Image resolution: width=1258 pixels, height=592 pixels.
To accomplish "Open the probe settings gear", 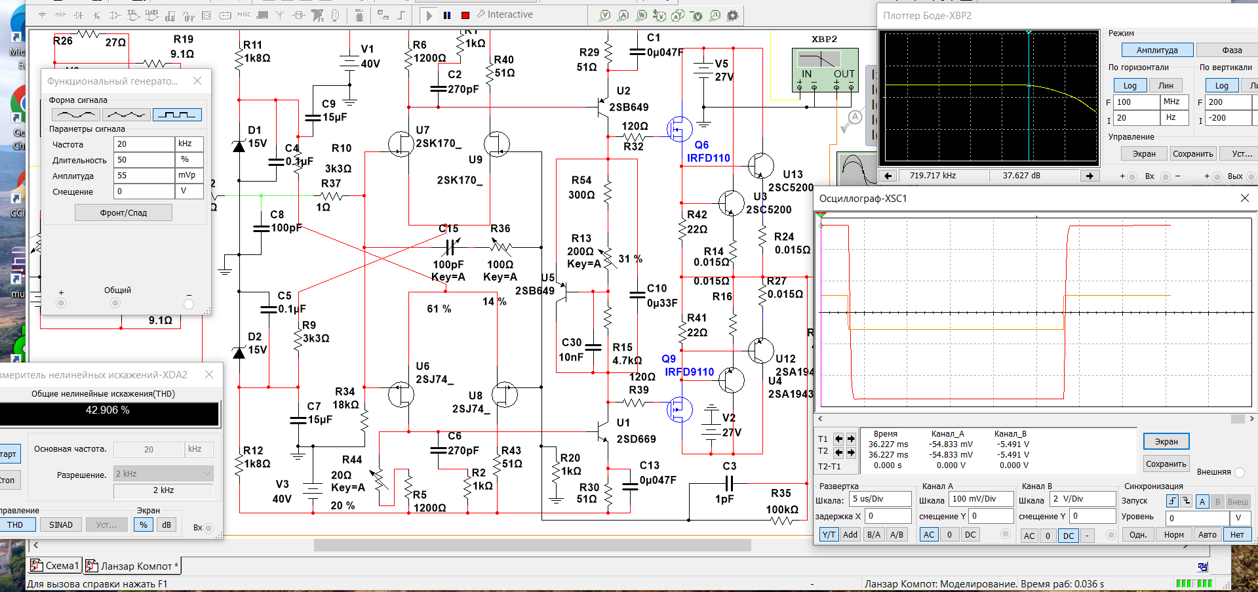I will click(x=733, y=15).
